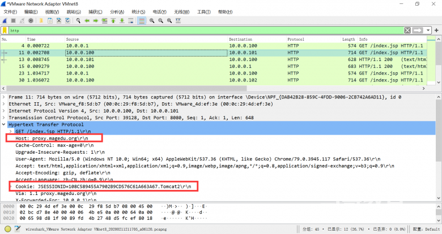Expand Transmission Control Protocol node
This screenshot has width=442, height=234.
[x=3, y=118]
